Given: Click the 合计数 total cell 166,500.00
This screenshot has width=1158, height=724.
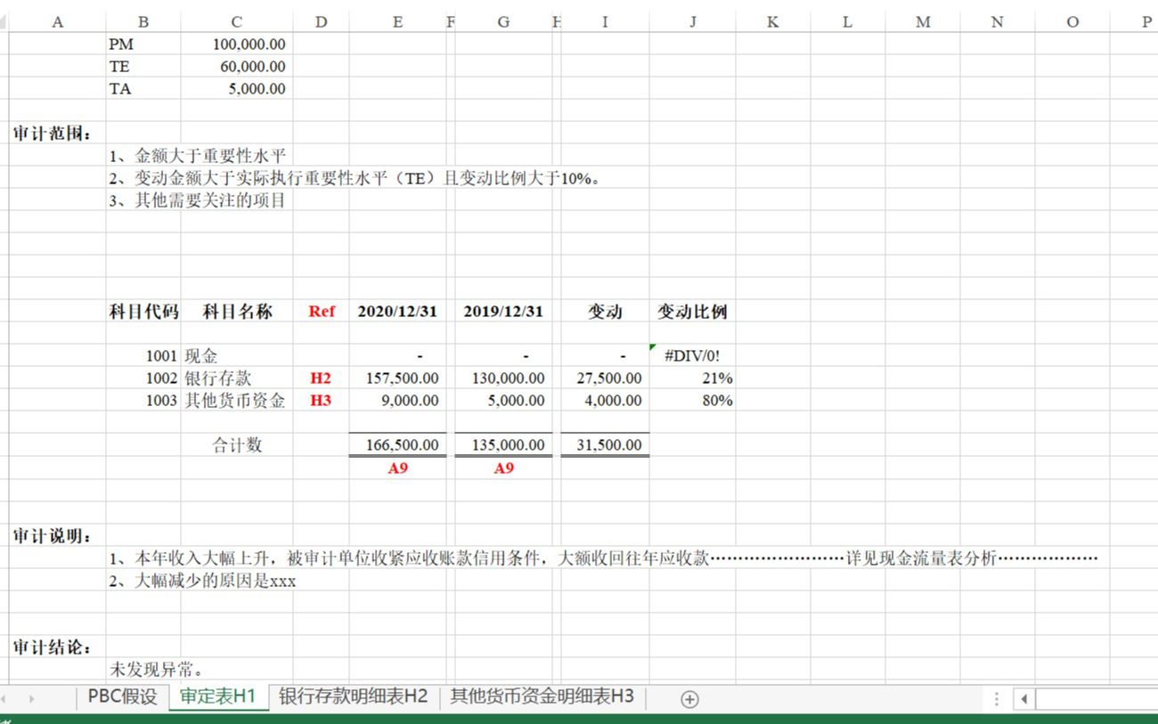Looking at the screenshot, I should tap(397, 443).
